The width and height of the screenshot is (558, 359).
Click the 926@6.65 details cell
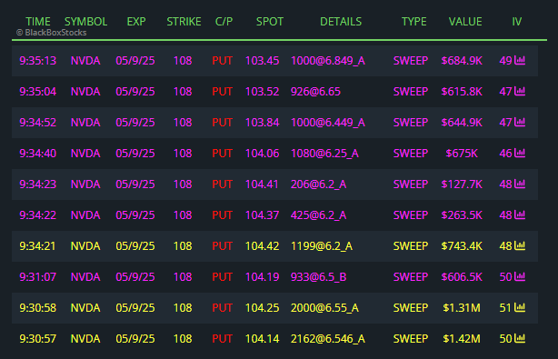[315, 92]
